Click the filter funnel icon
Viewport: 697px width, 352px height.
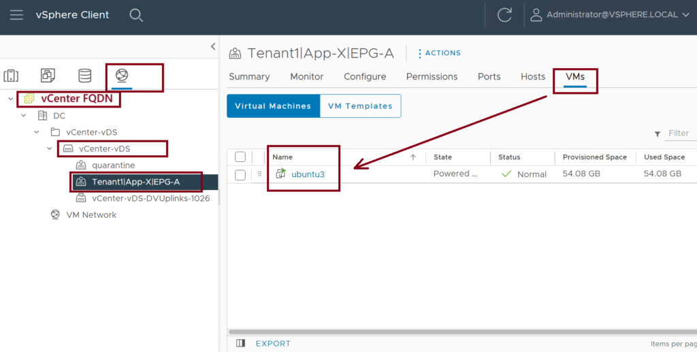coord(657,133)
